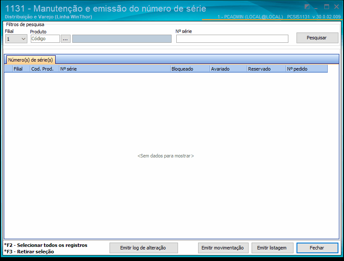This screenshot has width=344, height=261.
Task: Sort by the Nº pedido column header
Action: coord(307,69)
